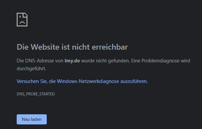This screenshot has width=202, height=129.
Task: Select the DNS_PROBE_STARTED error code text
Action: 36,94
